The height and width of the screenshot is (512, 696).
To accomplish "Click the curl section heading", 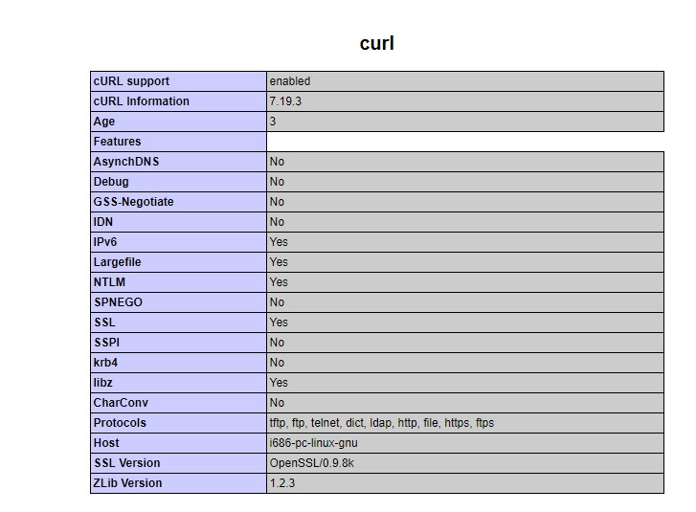I will tap(376, 43).
